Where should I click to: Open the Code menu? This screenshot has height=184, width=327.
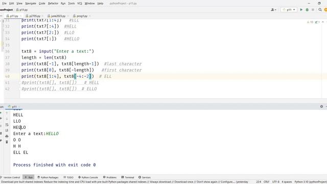point(42,4)
